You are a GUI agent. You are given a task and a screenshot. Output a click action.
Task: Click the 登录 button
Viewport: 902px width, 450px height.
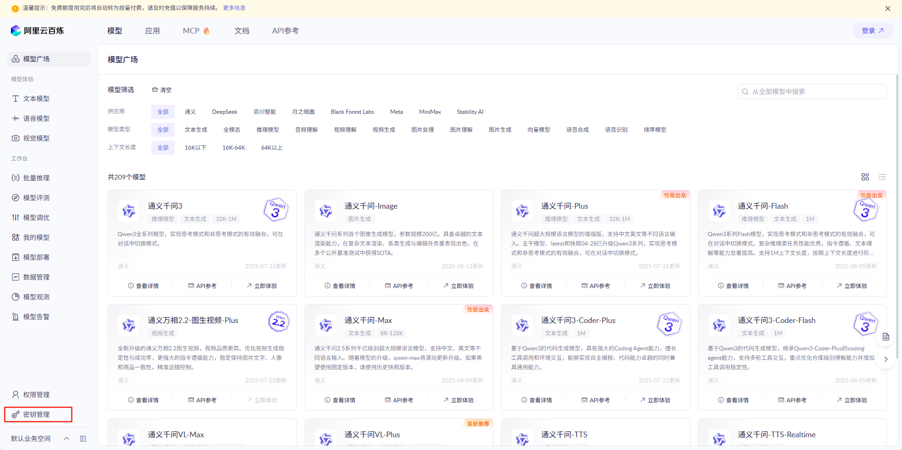(873, 31)
